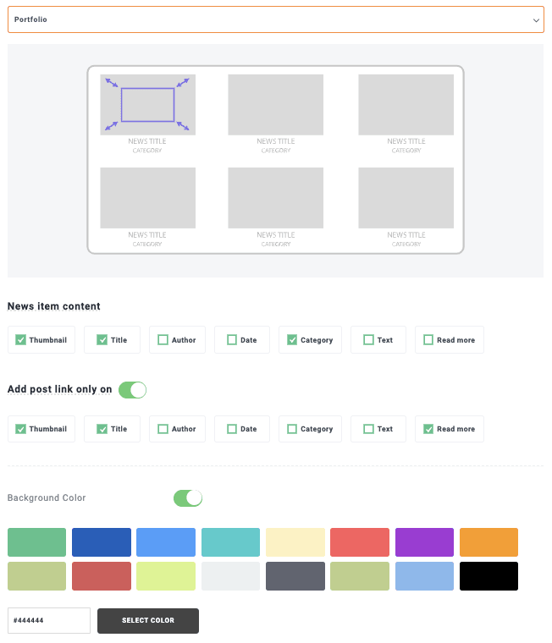This screenshot has width=552, height=643.
Task: Turn off the Background Color toggle
Action: pos(188,498)
